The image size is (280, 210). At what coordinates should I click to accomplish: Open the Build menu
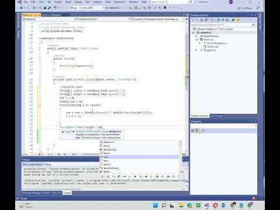coord(68,2)
